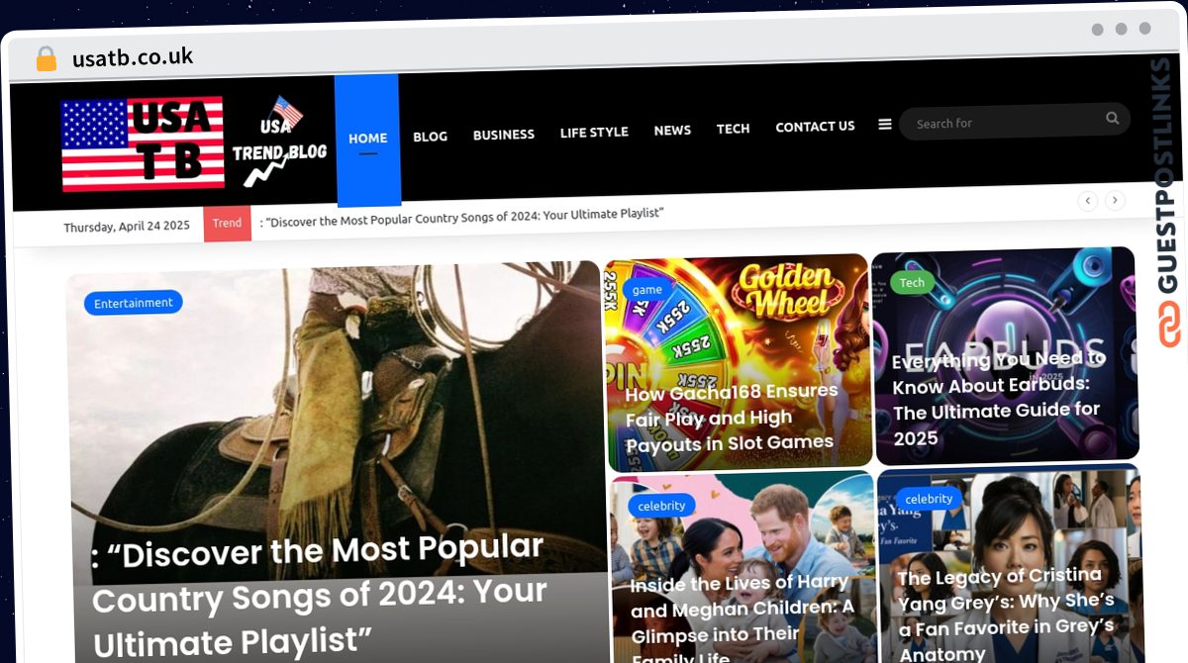1188x663 pixels.
Task: Click the search magnifier icon
Action: 1112,119
